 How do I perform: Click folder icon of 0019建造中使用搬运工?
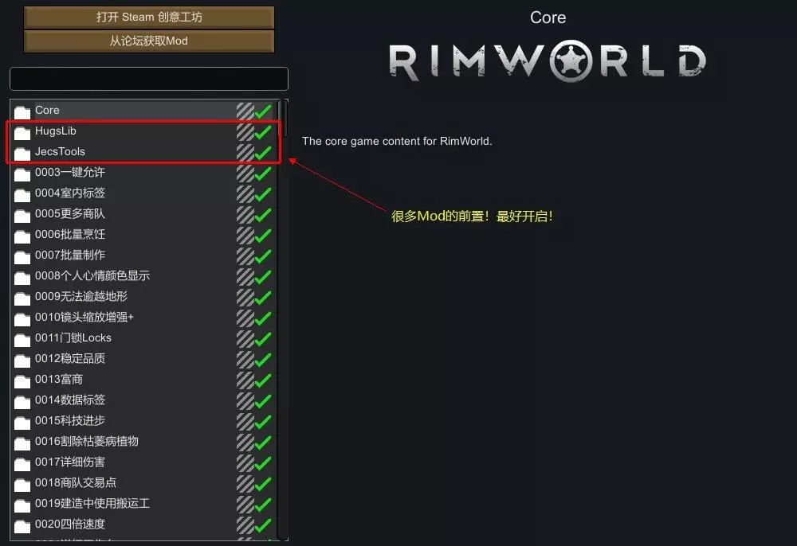tap(22, 505)
